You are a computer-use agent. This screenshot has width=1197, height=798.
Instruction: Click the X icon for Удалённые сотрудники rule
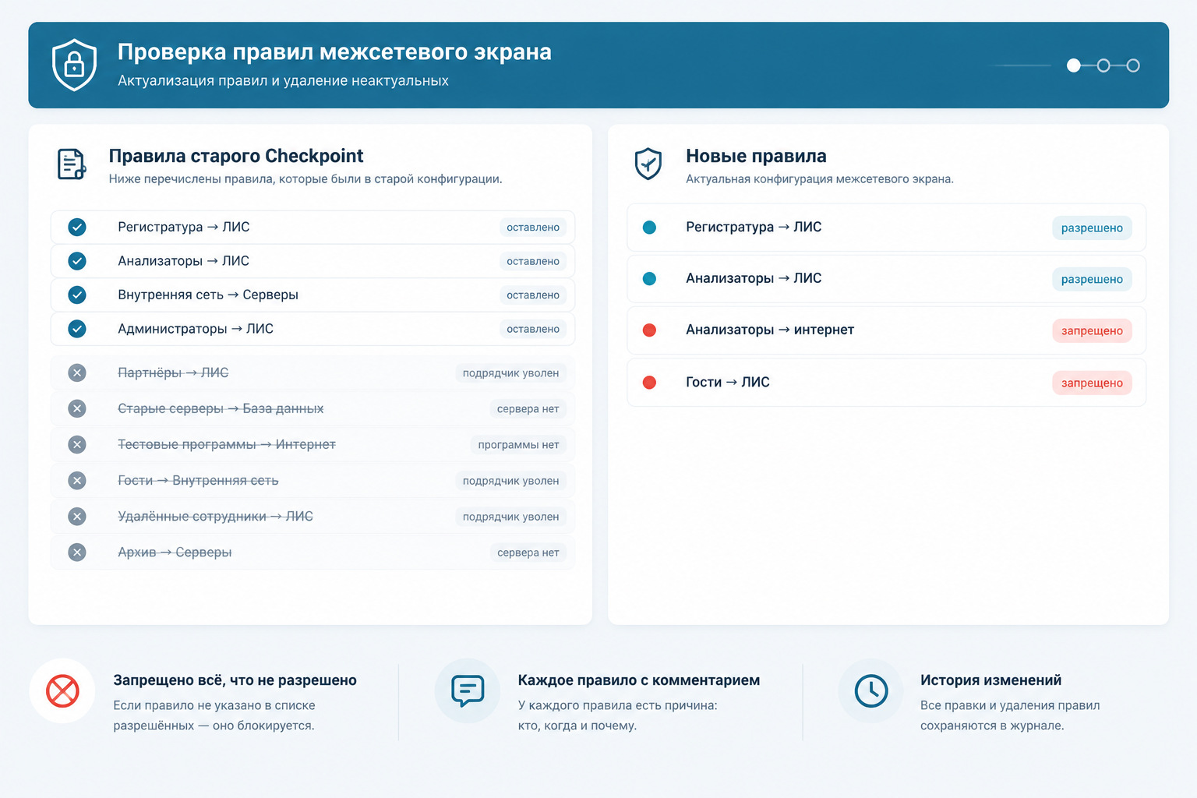click(x=77, y=516)
